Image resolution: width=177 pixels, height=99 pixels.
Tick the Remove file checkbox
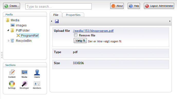[76, 35]
